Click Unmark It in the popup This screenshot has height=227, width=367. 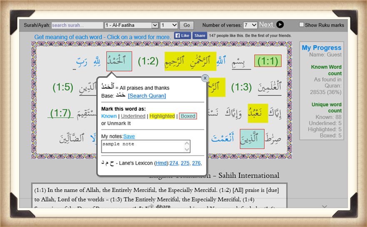pos(119,123)
